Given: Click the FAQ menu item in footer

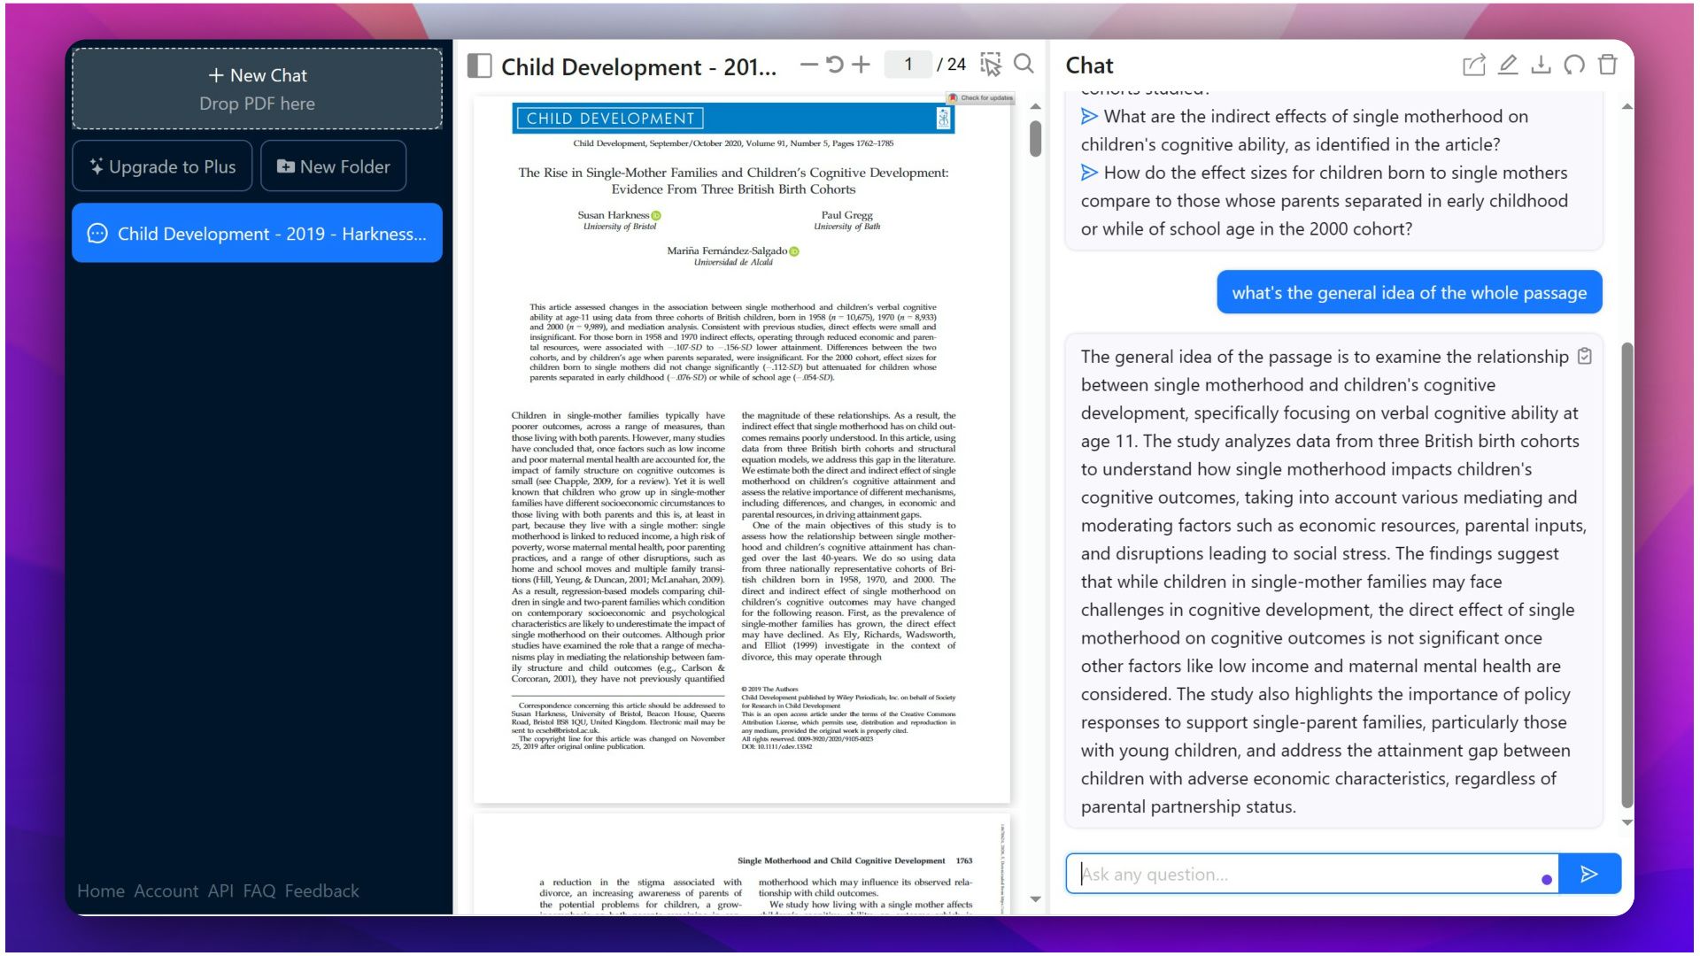Looking at the screenshot, I should [x=258, y=890].
